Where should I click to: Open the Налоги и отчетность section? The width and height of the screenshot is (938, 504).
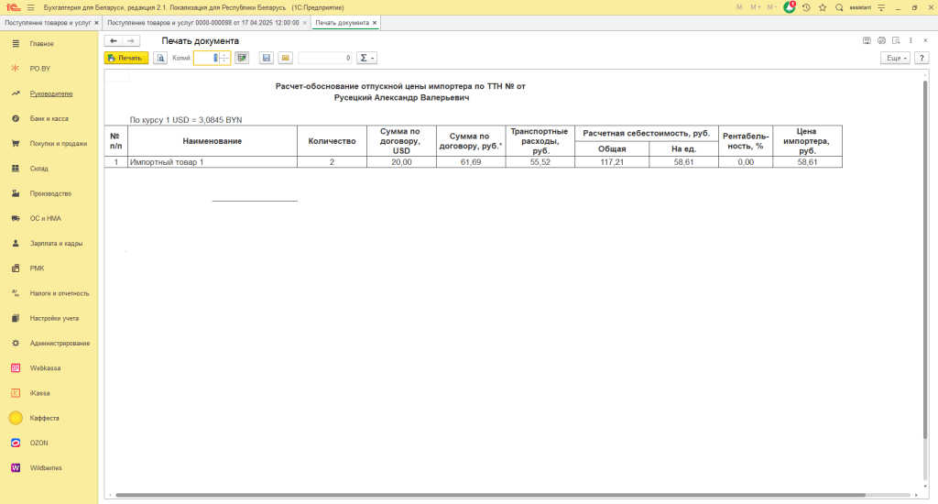pos(60,293)
